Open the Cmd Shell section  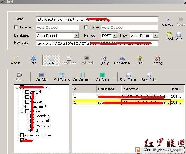click(x=87, y=60)
